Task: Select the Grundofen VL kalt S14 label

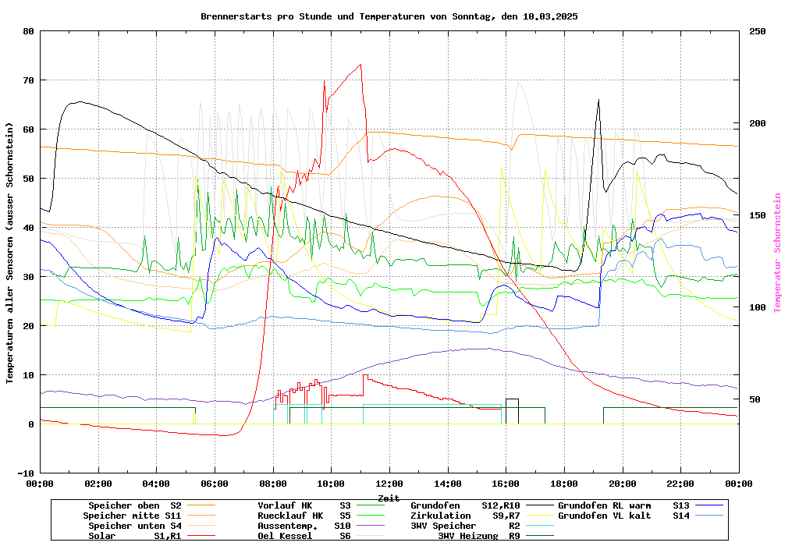Action: point(624,516)
